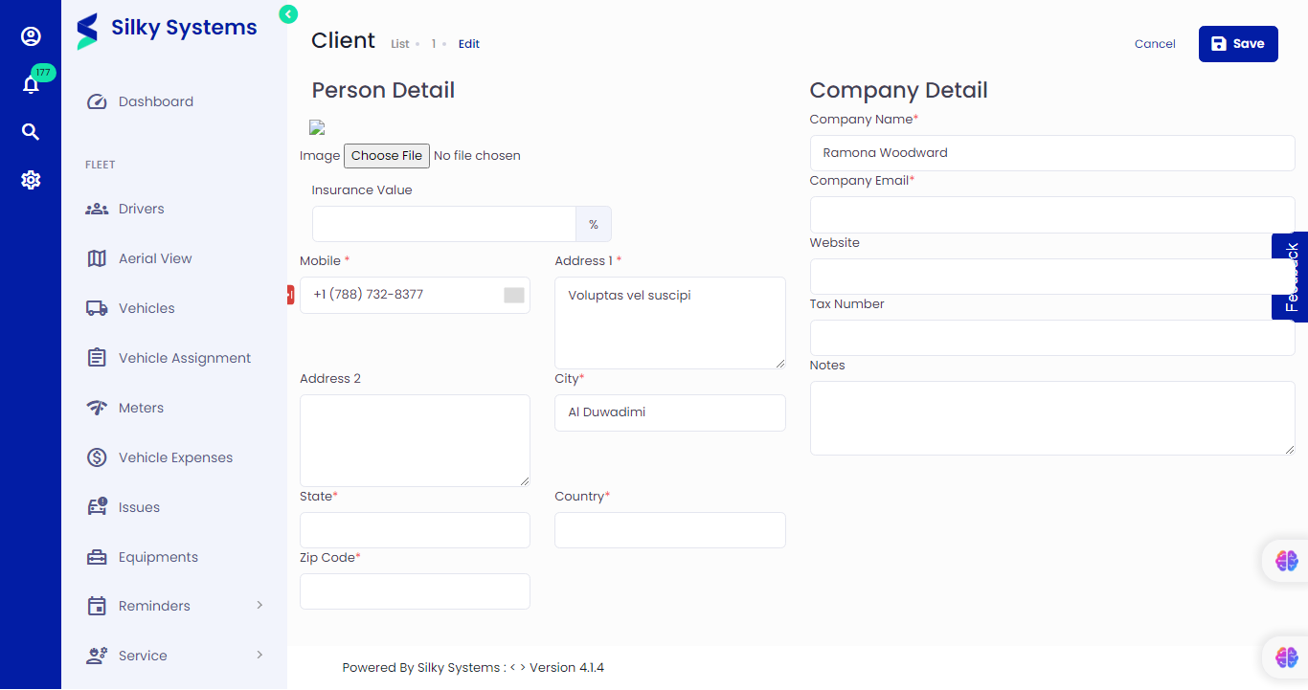
Task: Click the Vehicles truck icon
Action: (97, 308)
